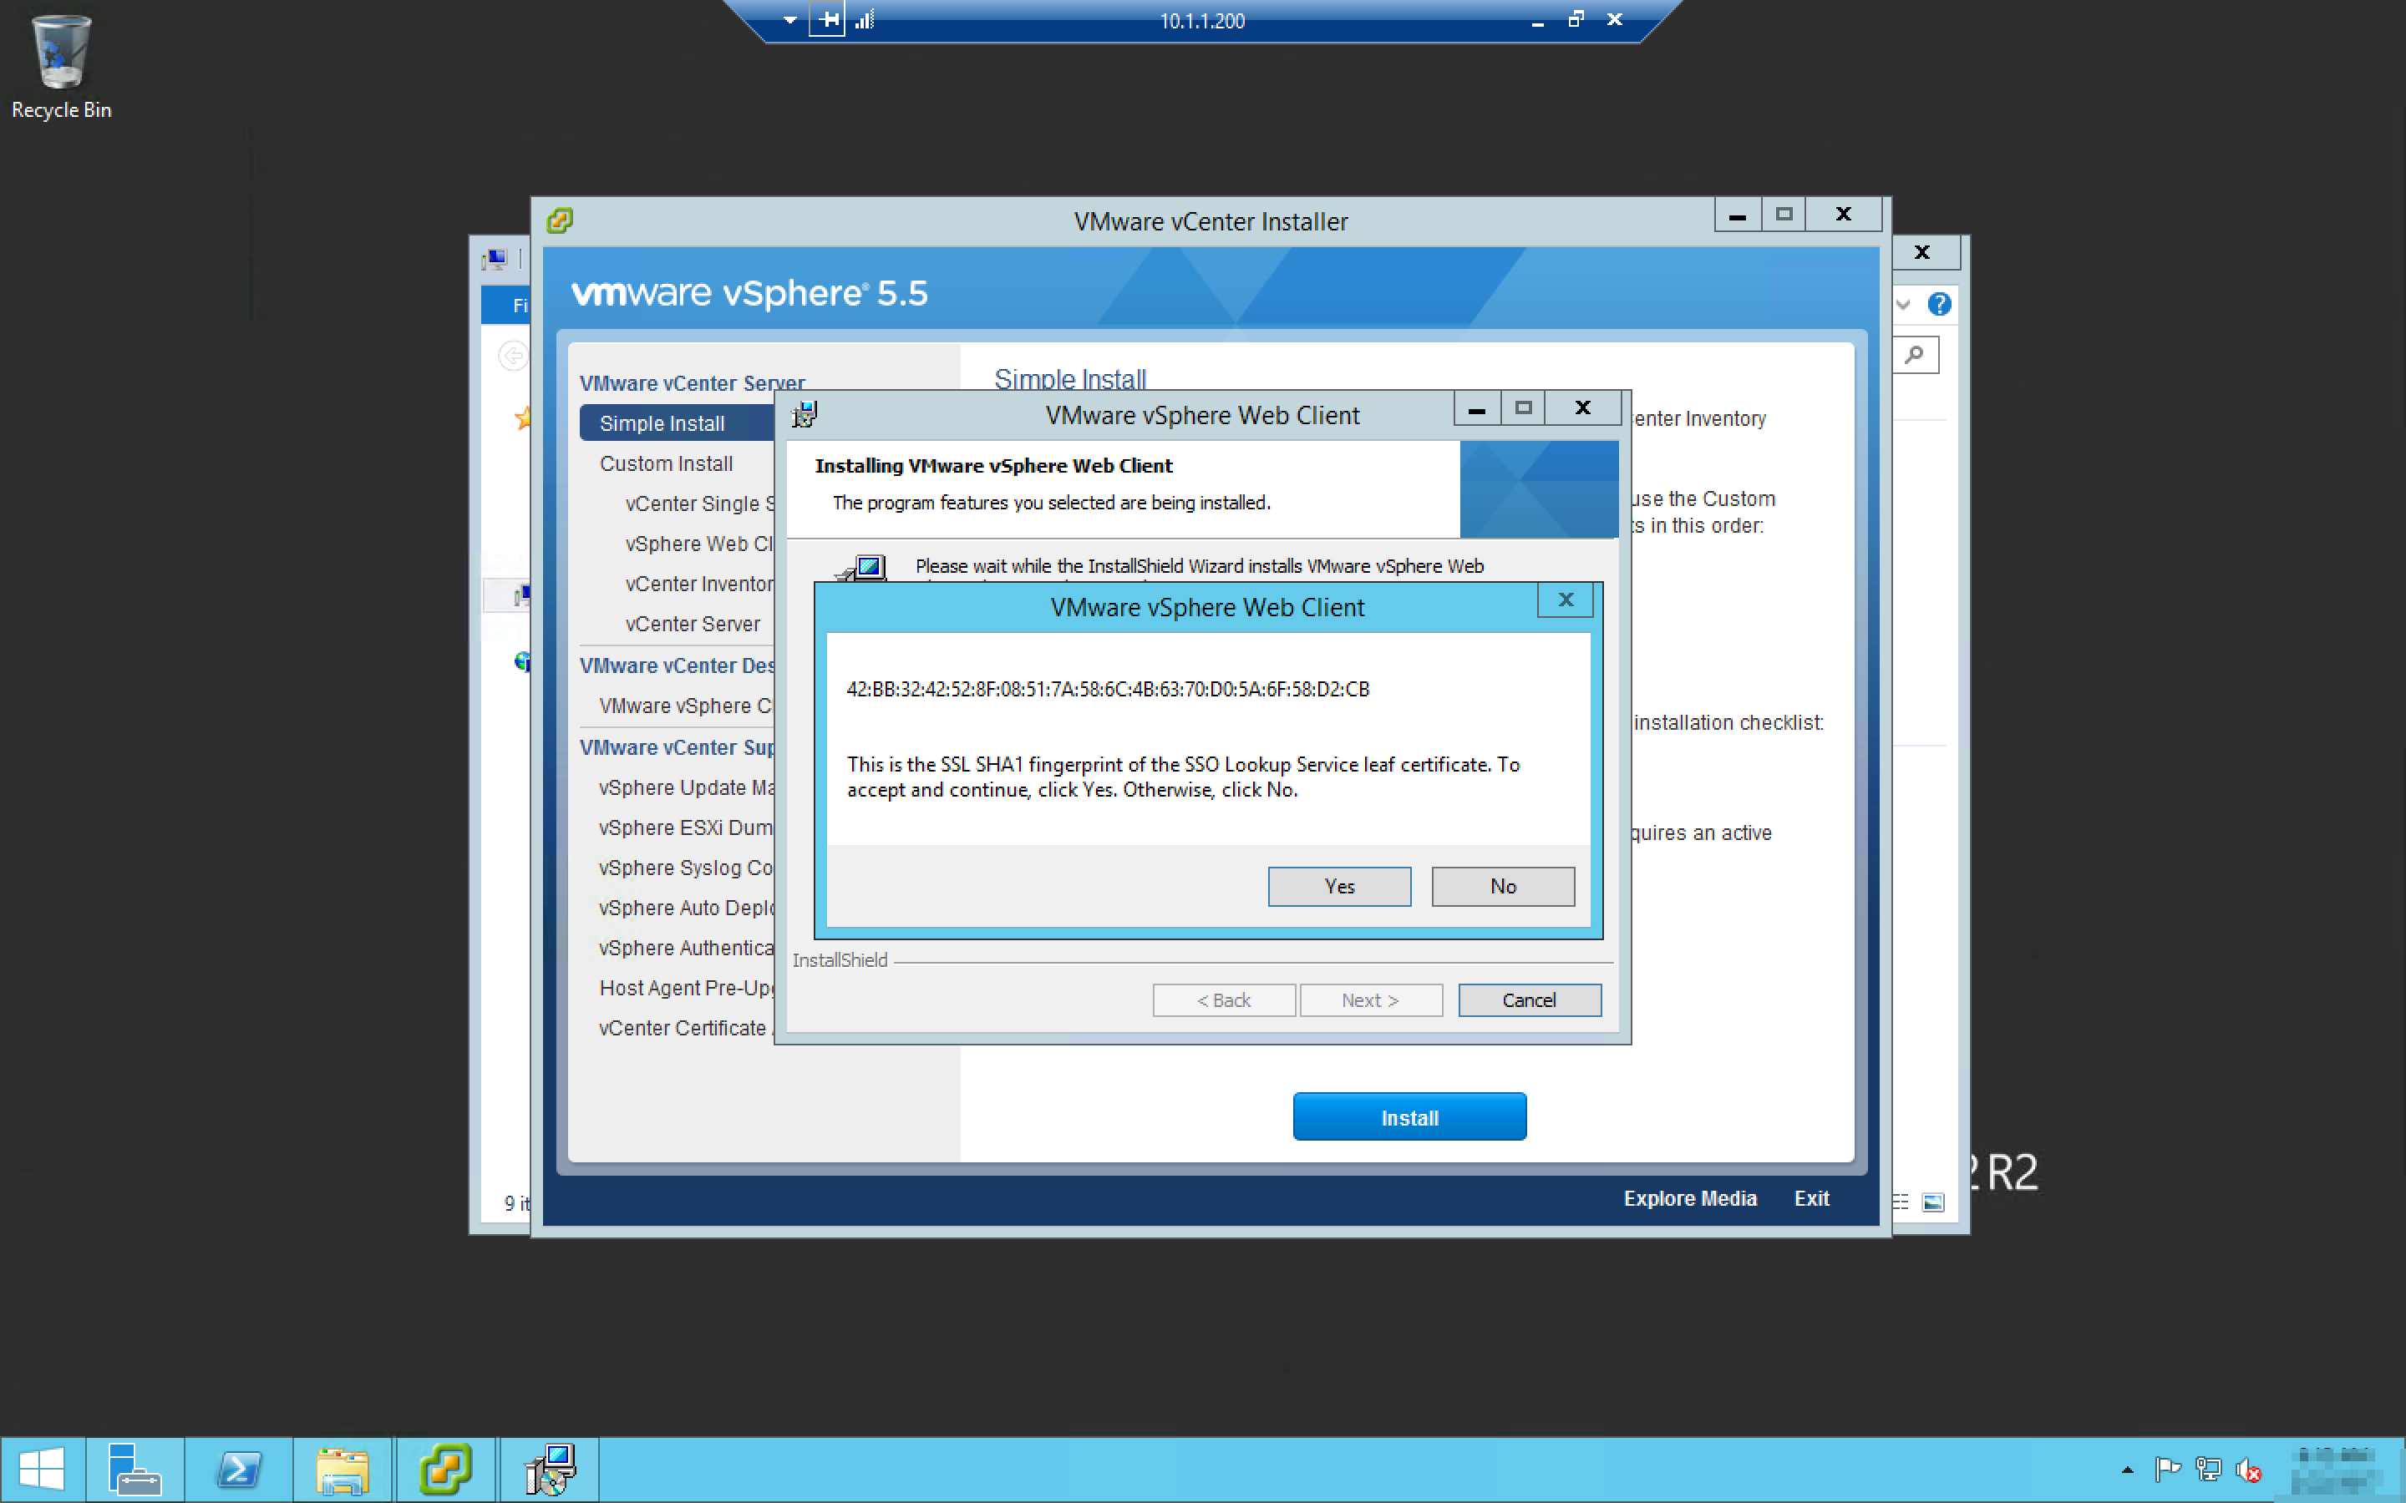Click Yes to accept the SSL fingerprint
Screen dimensions: 2406x1503
(x=1339, y=886)
